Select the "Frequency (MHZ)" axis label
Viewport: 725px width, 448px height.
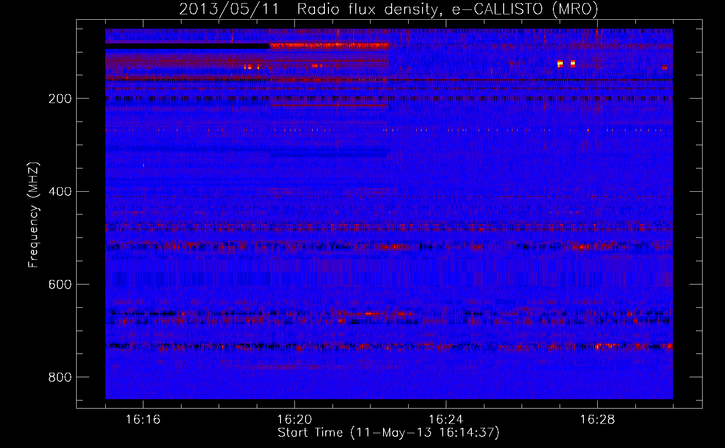tap(34, 215)
